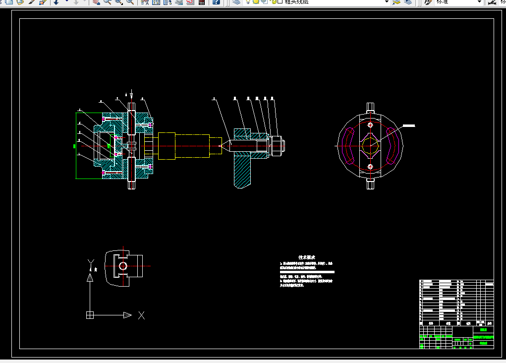Viewport: 506px width, 363px height.
Task: Open the 标准 text style dropdown
Action: pyautogui.click(x=480, y=1)
